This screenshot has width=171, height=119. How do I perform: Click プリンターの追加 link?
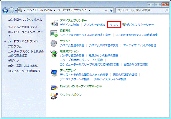94,25
